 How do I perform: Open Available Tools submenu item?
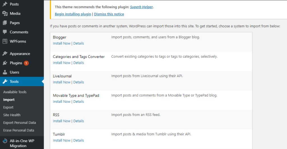pos(15,92)
